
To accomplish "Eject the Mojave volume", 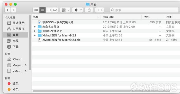I will 26,65.
